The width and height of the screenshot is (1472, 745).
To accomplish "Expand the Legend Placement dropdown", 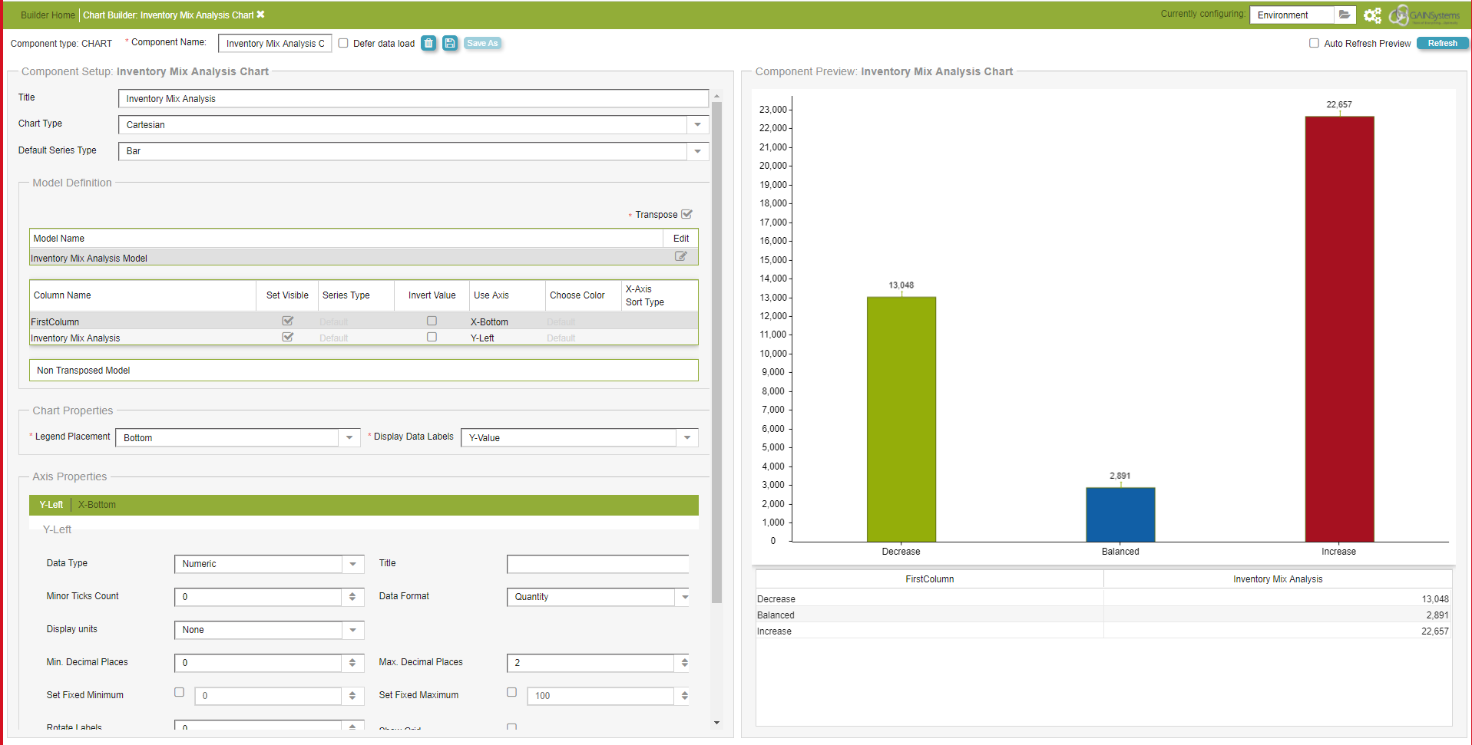I will (349, 437).
